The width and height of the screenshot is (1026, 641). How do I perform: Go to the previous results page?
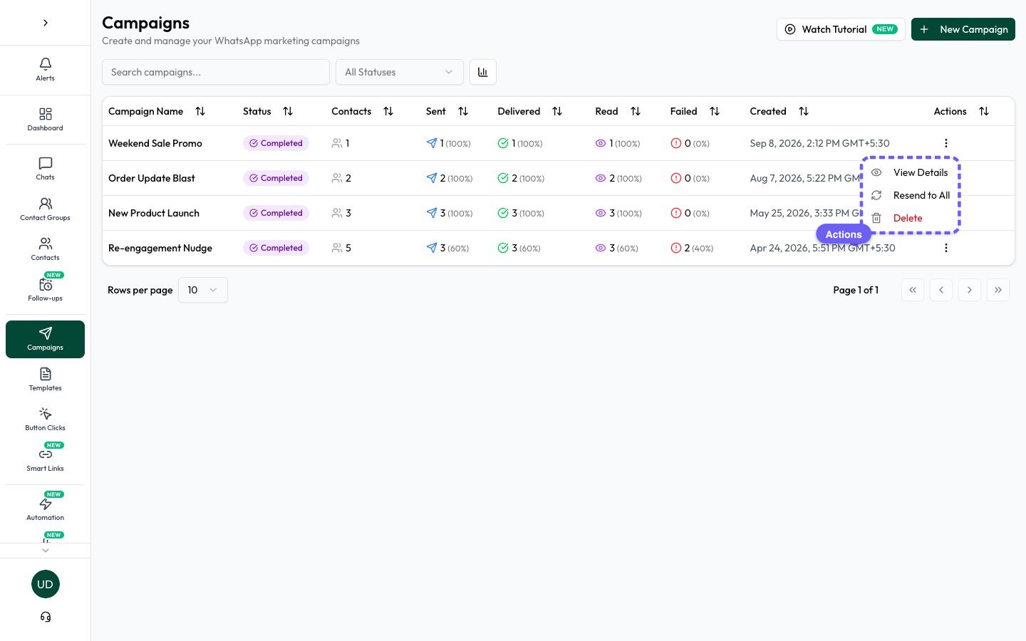(x=941, y=290)
